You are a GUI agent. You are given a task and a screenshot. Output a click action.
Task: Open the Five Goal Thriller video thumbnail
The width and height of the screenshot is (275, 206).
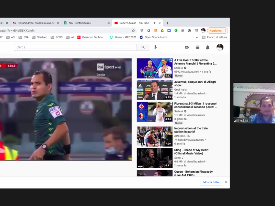[x=154, y=68]
